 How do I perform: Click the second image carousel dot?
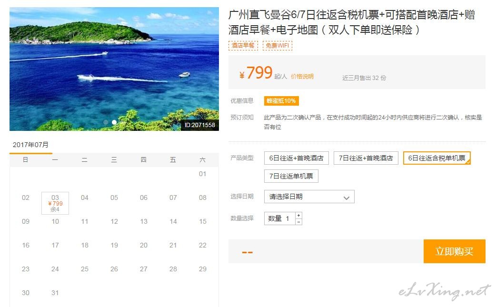pos(114,122)
